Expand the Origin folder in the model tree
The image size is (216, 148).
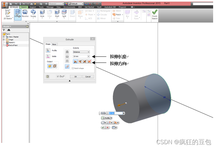coord(4,40)
